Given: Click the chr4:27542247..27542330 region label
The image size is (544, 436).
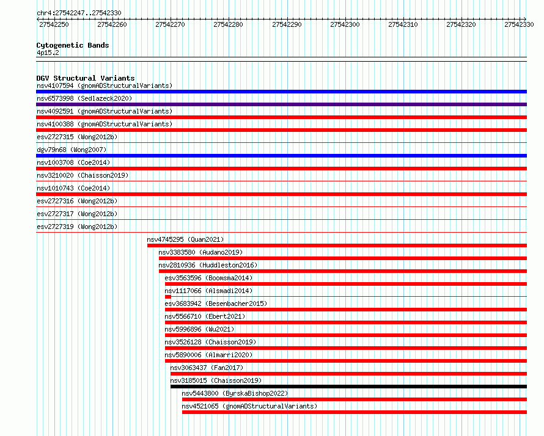Looking at the screenshot, I should coord(79,13).
